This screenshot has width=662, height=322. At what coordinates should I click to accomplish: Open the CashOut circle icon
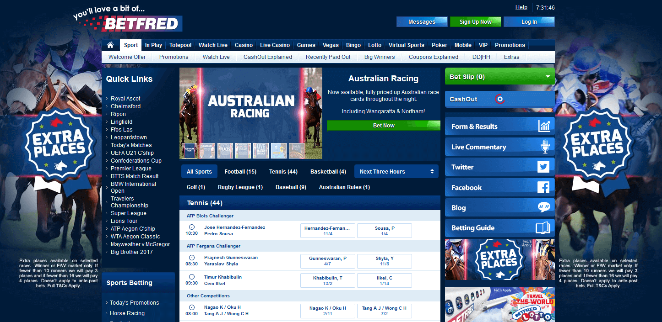(499, 99)
